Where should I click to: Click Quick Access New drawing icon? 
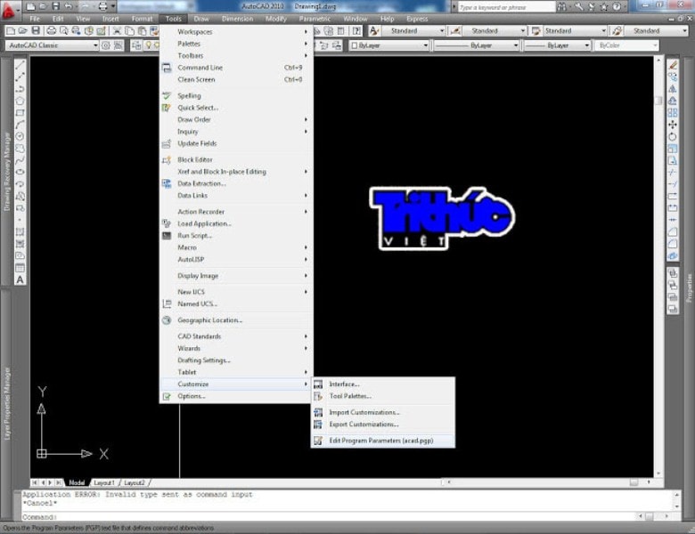click(30, 6)
